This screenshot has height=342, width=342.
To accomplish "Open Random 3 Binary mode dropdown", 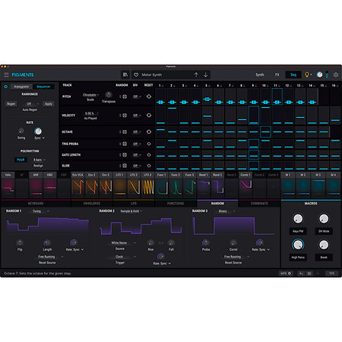I will pyautogui.click(x=226, y=211).
